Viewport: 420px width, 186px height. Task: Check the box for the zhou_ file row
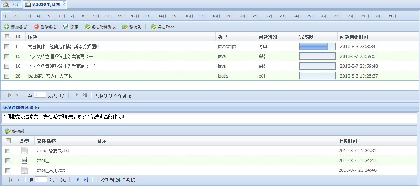point(8,161)
